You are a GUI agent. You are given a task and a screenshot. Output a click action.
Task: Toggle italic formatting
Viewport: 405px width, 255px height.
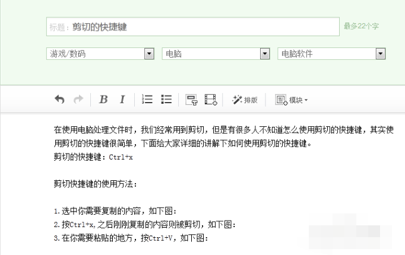[x=122, y=100]
